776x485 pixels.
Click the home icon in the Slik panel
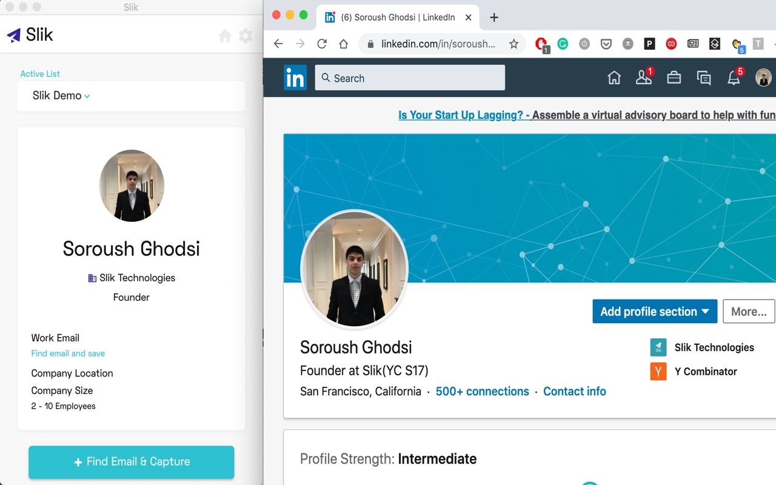point(225,36)
